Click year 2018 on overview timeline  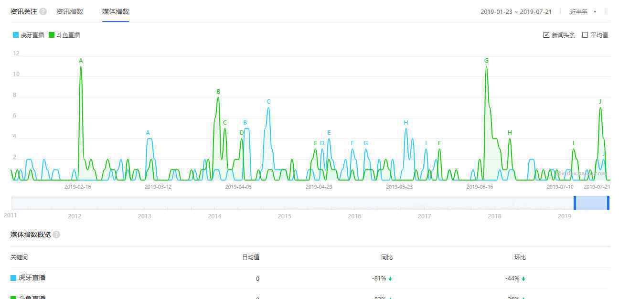pos(494,216)
